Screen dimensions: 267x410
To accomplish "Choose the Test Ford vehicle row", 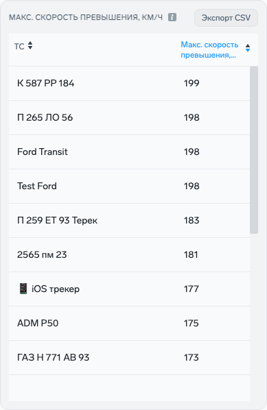I will tap(129, 186).
